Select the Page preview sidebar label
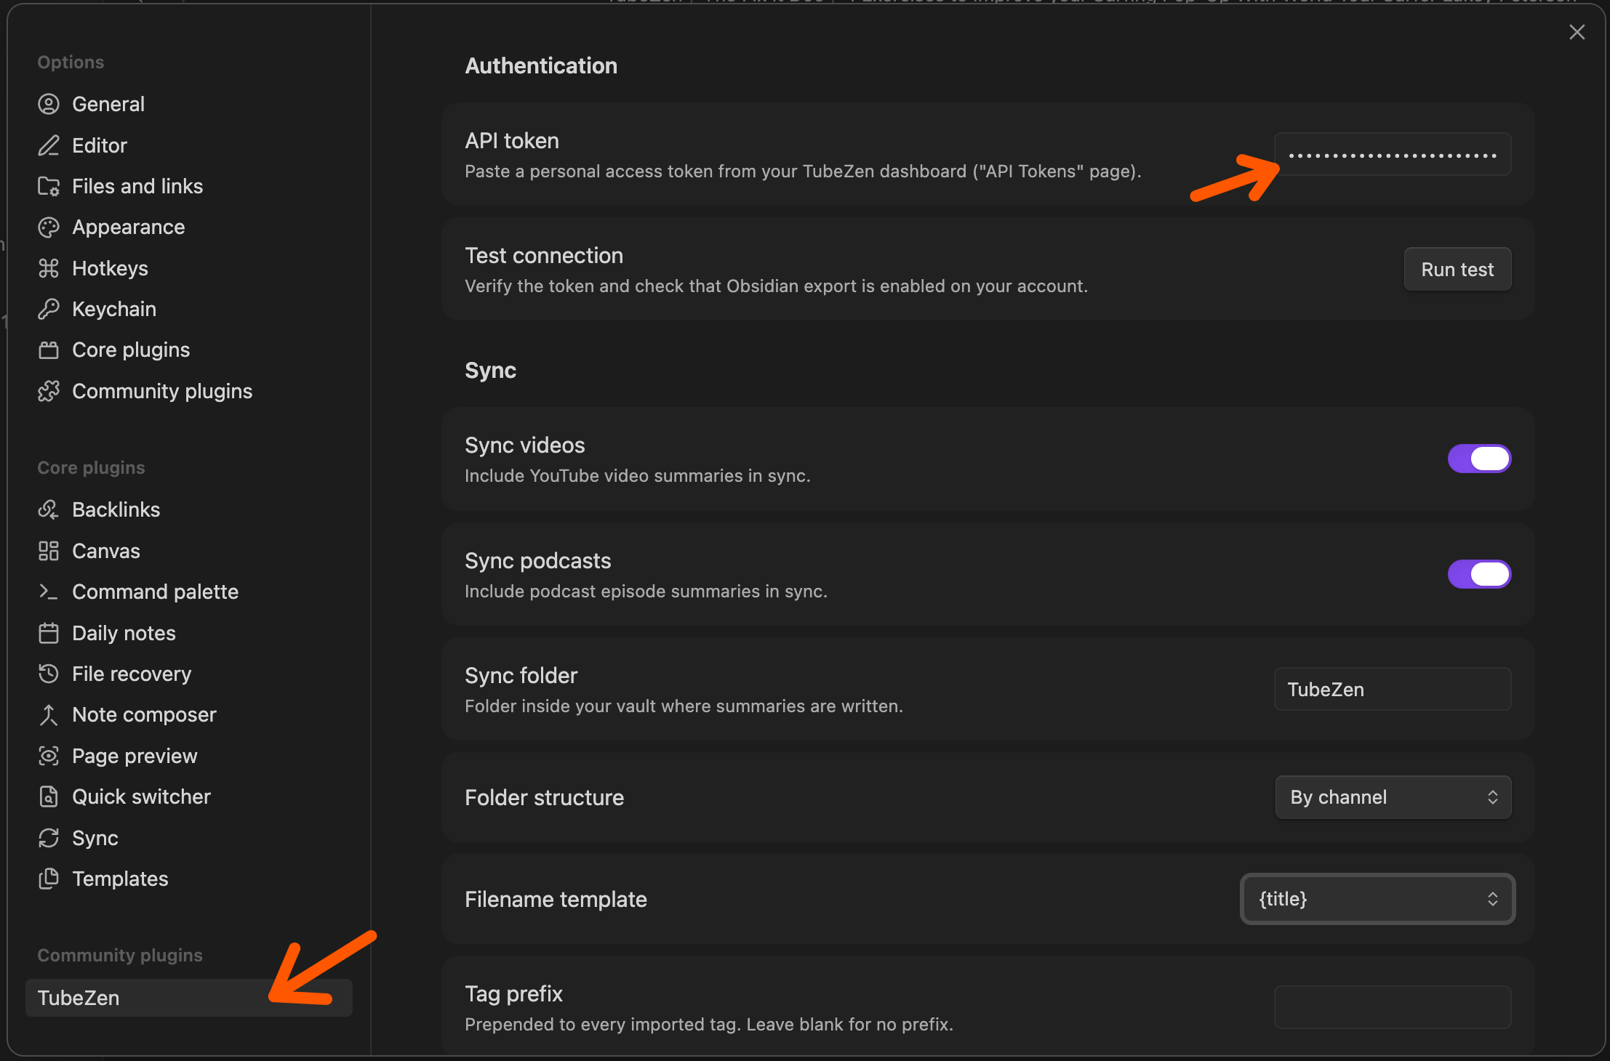Screen dimensions: 1610x1061 [x=135, y=756]
